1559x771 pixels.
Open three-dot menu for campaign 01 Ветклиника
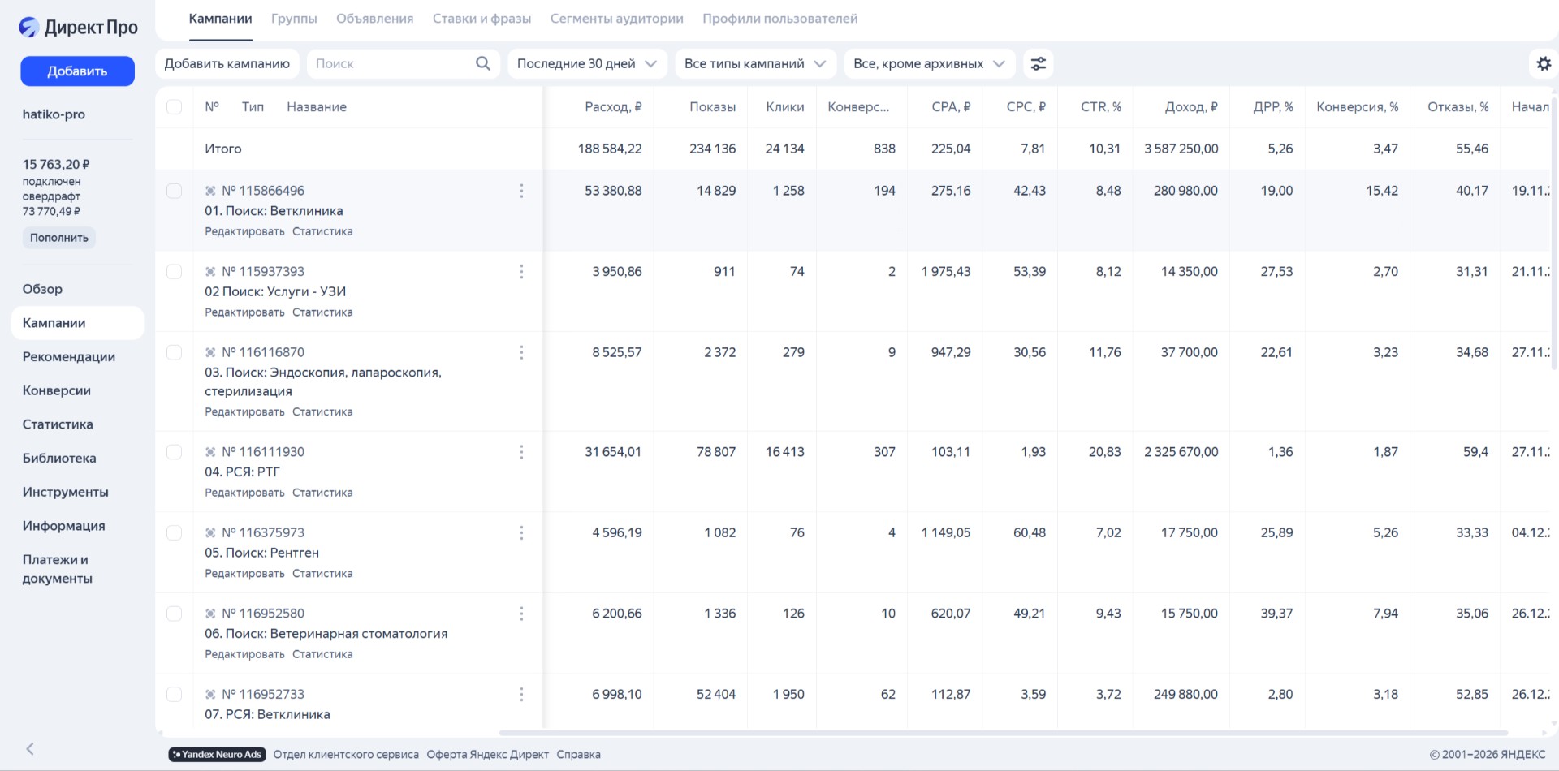point(521,191)
